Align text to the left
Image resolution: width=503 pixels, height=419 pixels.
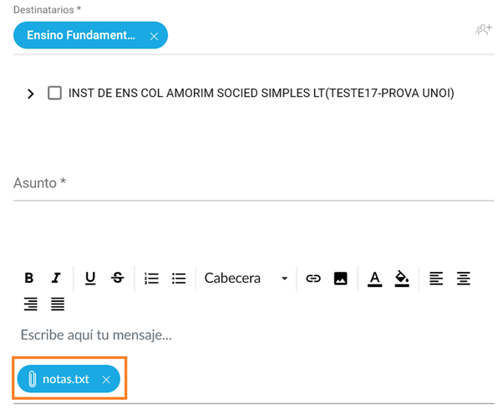(436, 278)
